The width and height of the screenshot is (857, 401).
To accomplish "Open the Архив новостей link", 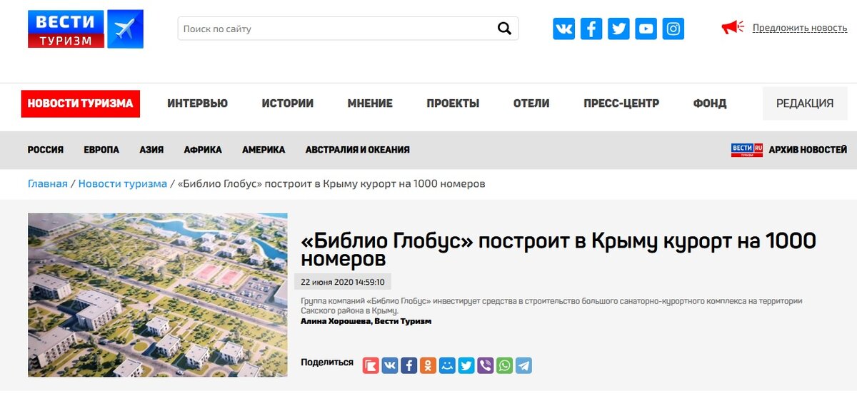I will coord(808,150).
